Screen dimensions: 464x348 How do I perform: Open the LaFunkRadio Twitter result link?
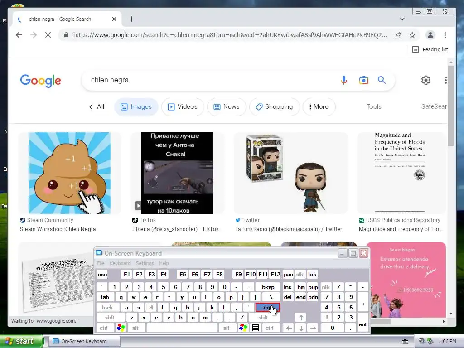tap(289, 229)
